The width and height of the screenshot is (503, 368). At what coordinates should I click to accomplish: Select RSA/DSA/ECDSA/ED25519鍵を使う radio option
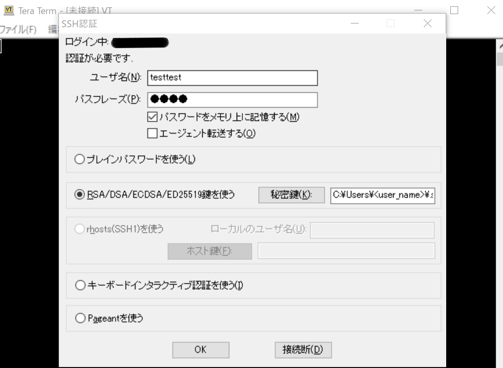pyautogui.click(x=80, y=195)
